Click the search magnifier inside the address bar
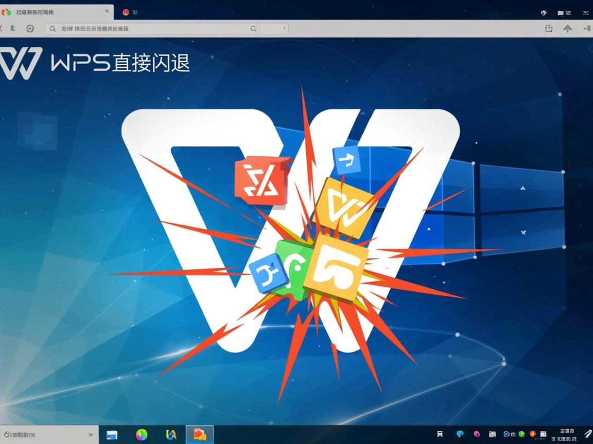Viewport: 593px width, 444px height. pyautogui.click(x=53, y=29)
